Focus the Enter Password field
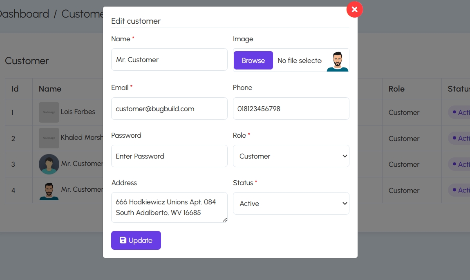 click(x=169, y=156)
